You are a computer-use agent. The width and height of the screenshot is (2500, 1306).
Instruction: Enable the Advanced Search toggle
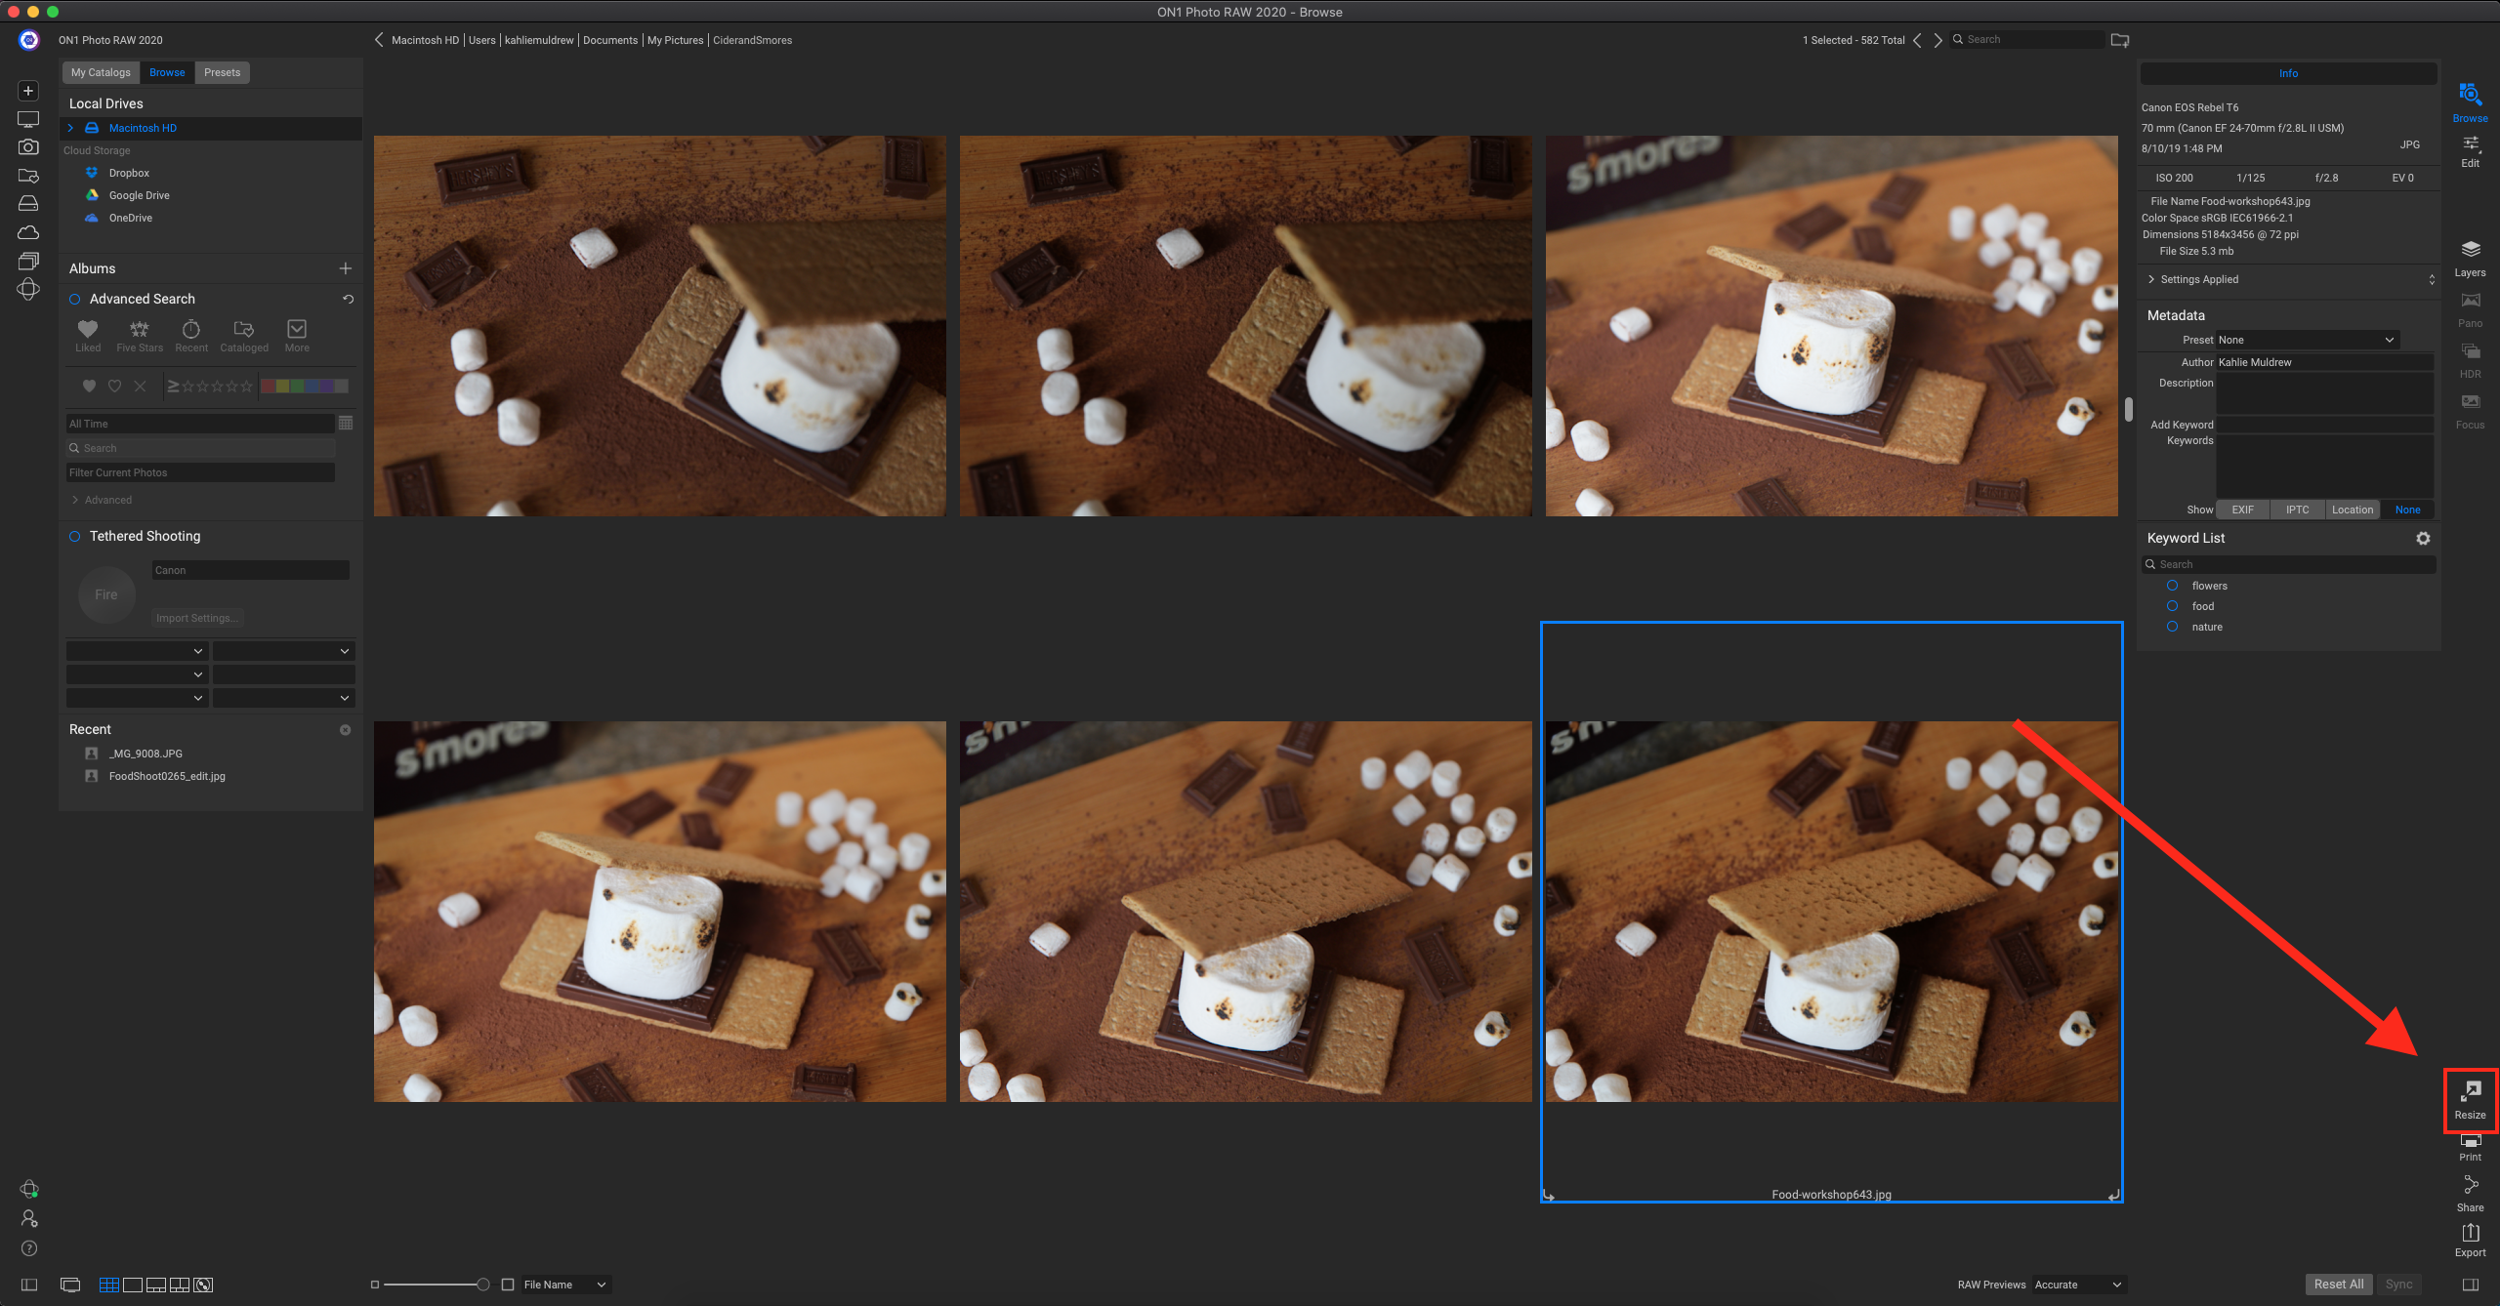(x=75, y=299)
